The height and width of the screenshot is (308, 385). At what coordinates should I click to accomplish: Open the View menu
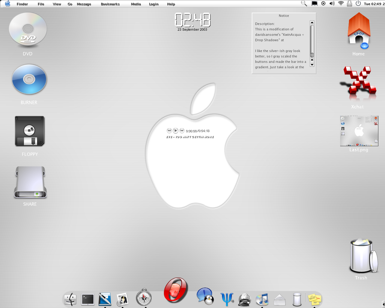click(57, 4)
